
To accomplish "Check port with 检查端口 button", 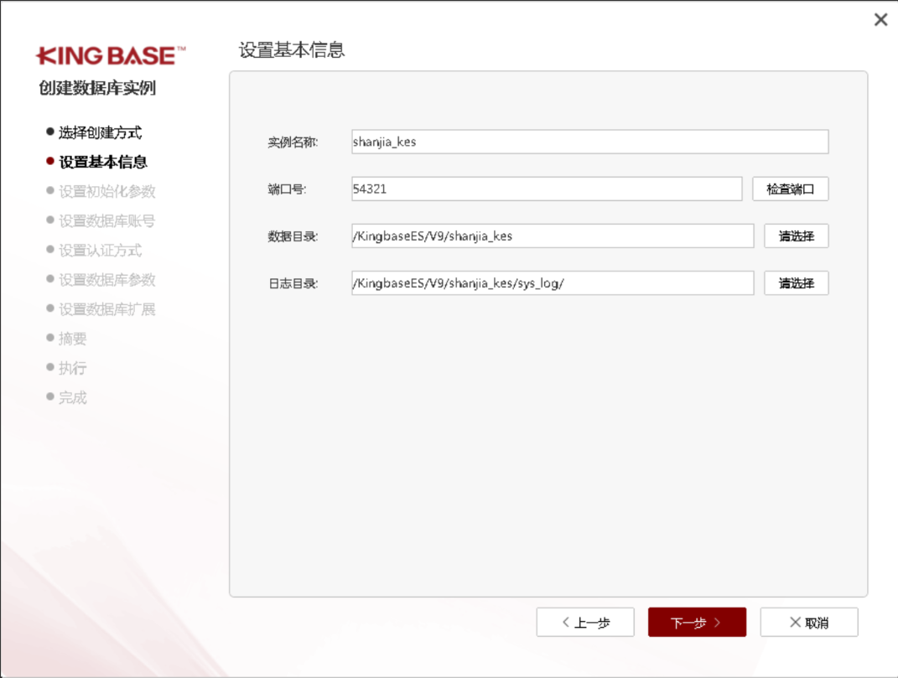I will pos(791,189).
